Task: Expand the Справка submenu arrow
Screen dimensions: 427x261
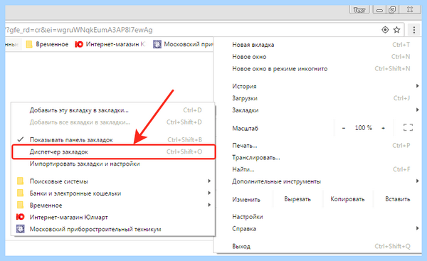Action: coord(417,228)
